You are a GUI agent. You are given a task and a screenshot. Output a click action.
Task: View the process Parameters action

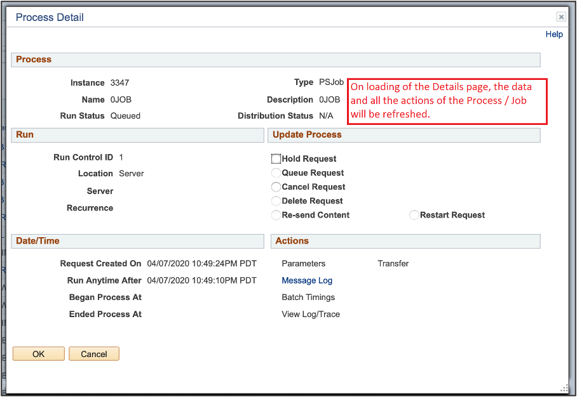pyautogui.click(x=303, y=263)
